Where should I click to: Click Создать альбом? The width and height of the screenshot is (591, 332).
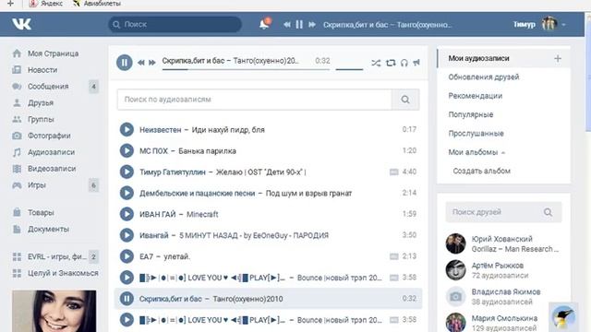[482, 171]
